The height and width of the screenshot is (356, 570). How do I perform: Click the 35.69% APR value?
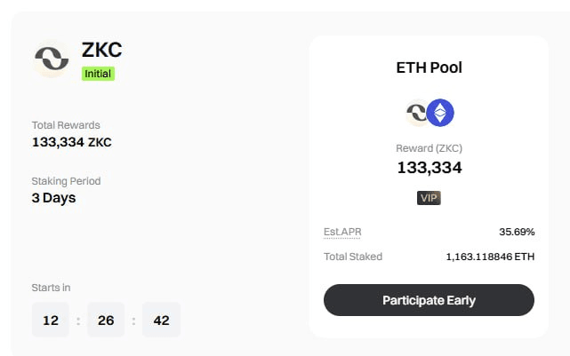[517, 232]
